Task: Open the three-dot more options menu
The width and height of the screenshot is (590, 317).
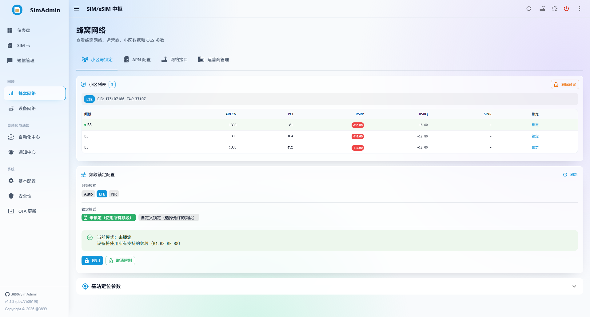Action: tap(580, 9)
